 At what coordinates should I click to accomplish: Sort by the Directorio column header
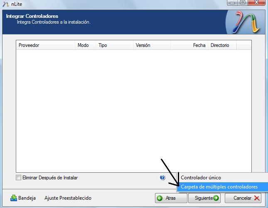(x=220, y=45)
